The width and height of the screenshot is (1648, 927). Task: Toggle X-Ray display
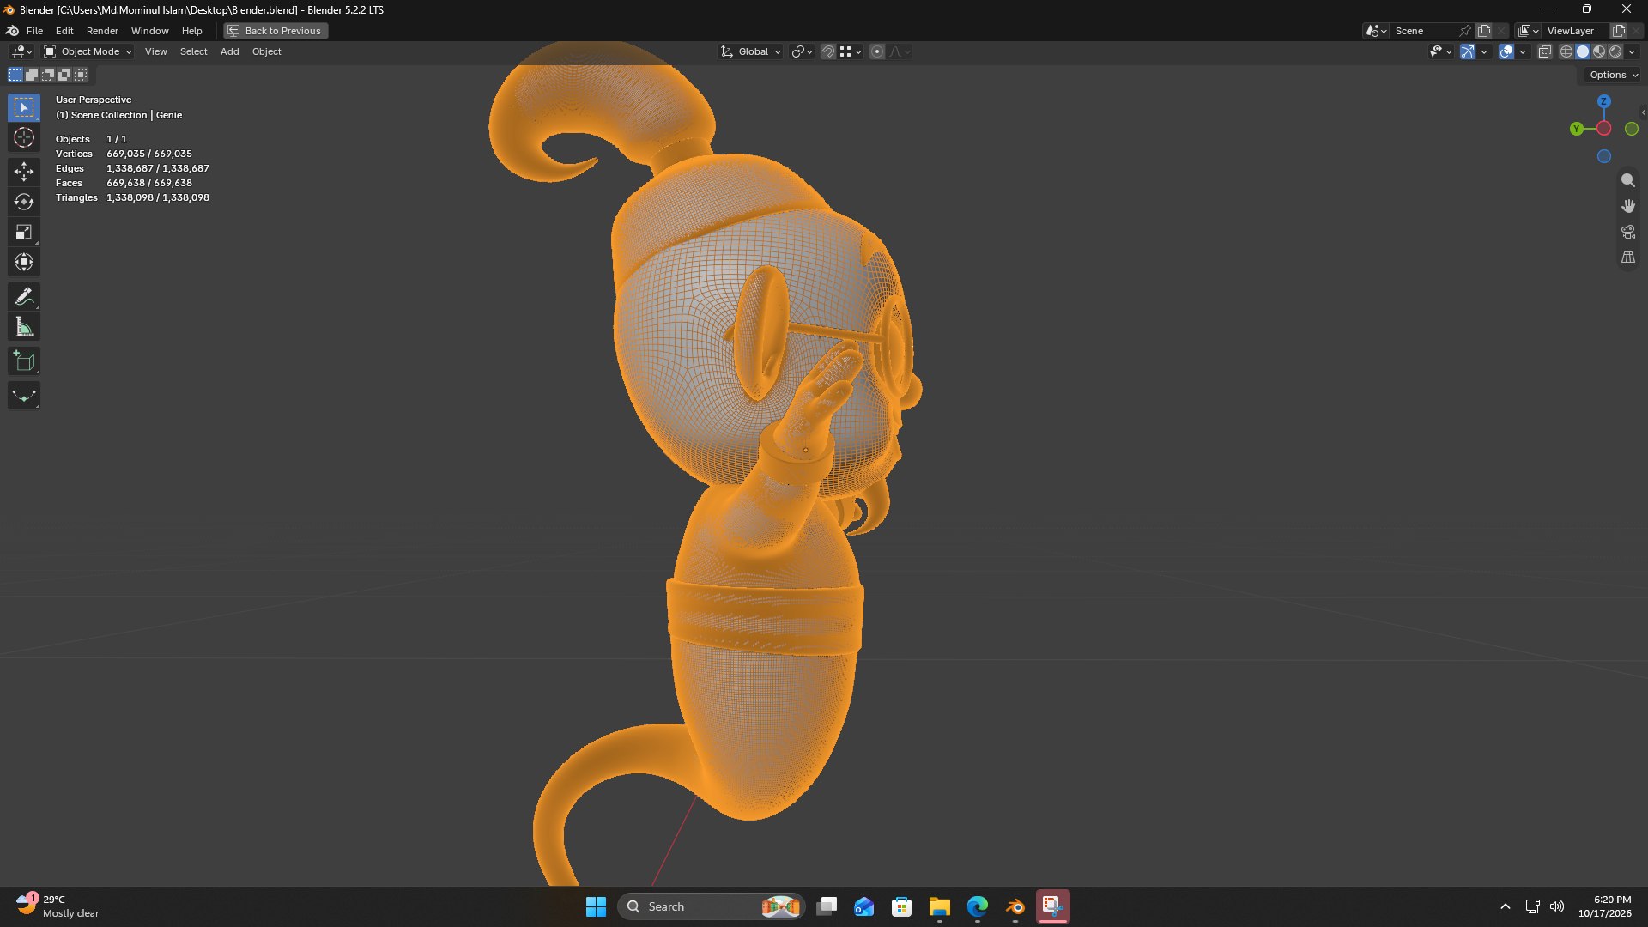[x=1544, y=51]
